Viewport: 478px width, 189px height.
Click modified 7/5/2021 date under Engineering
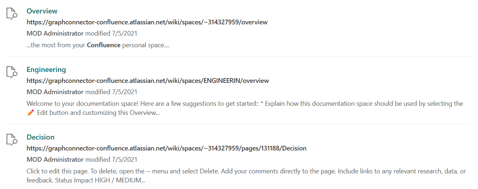click(111, 92)
